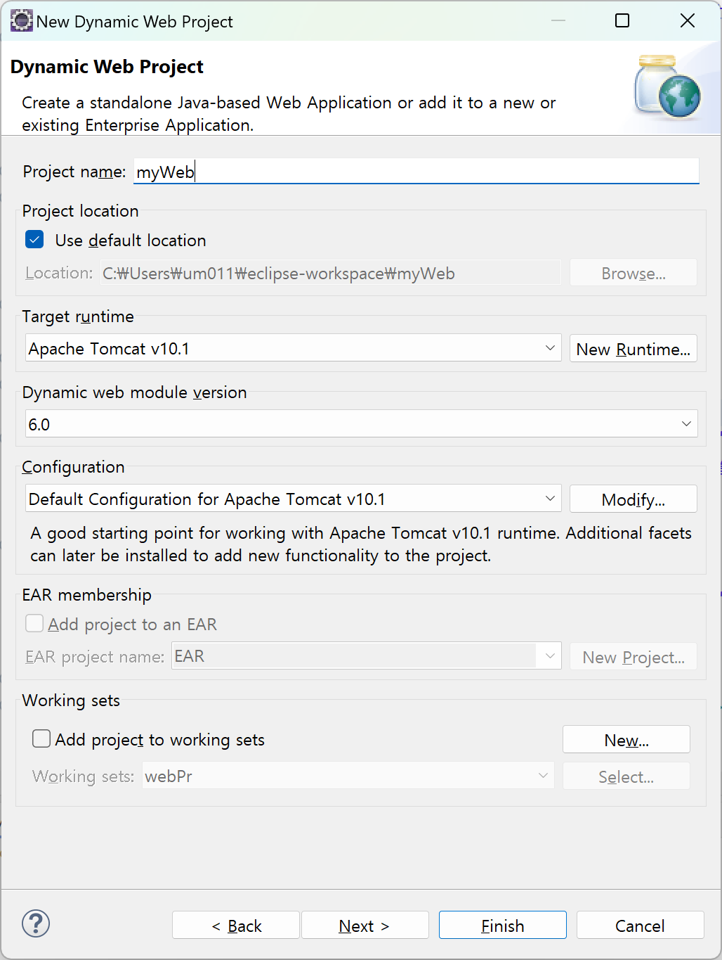Click the dialog title bar text
The height and width of the screenshot is (960, 722).
tap(135, 22)
